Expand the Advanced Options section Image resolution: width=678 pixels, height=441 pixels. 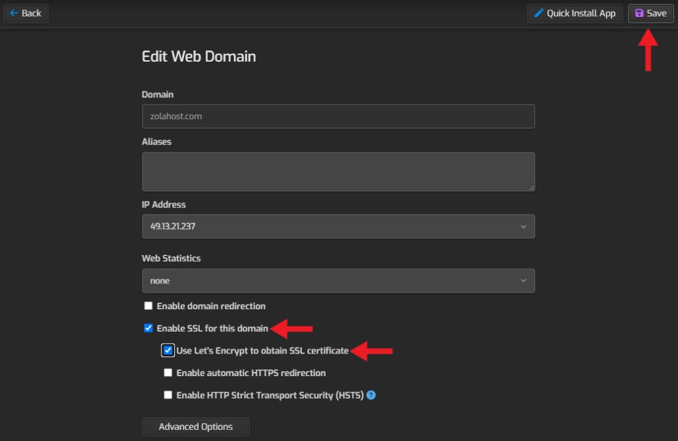(195, 426)
